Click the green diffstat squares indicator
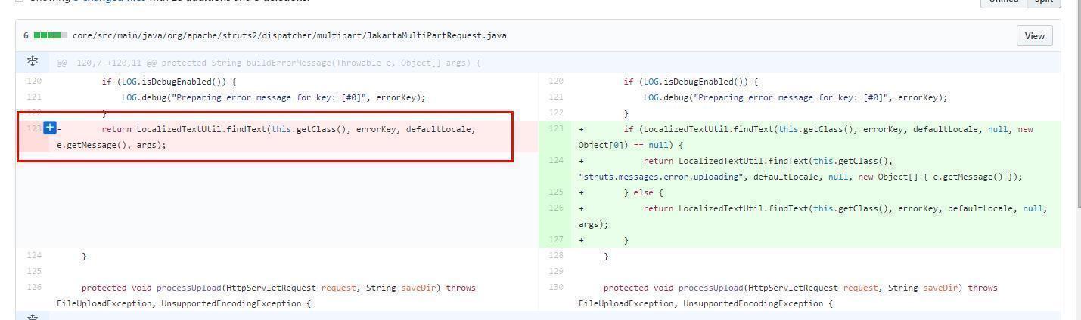1081x320 pixels. [50, 35]
